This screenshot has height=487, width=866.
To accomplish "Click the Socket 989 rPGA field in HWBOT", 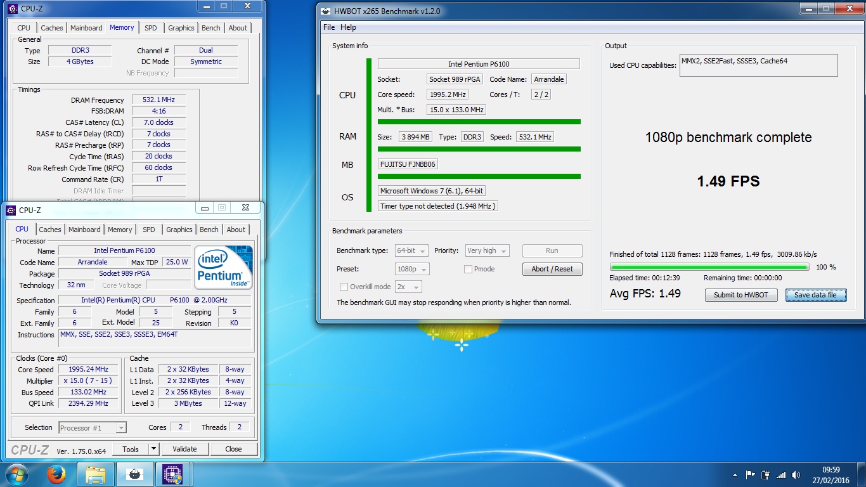I will 455,79.
